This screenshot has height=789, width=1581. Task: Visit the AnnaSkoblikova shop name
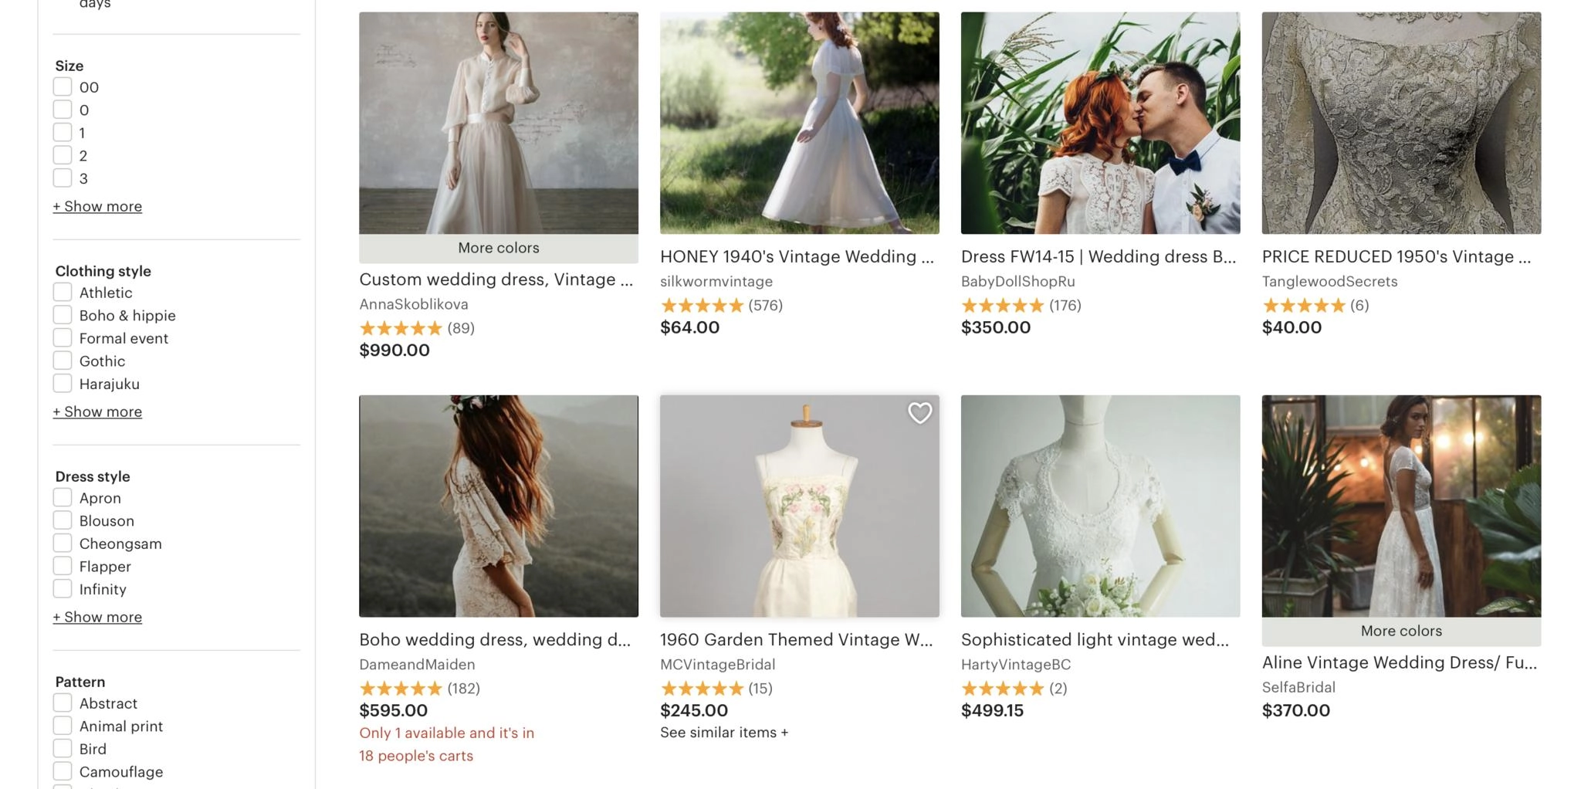click(414, 304)
